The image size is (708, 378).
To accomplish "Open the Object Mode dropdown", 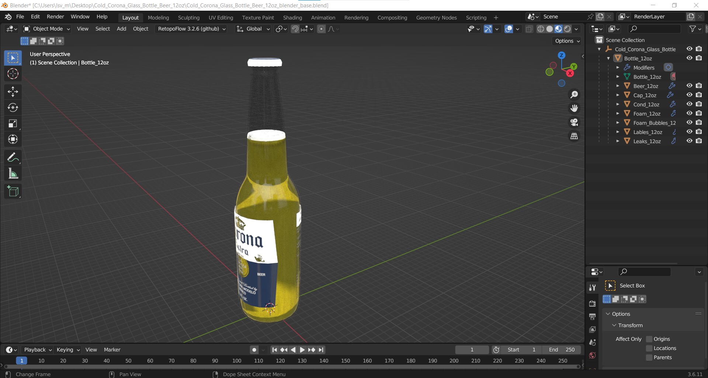I will pos(46,29).
